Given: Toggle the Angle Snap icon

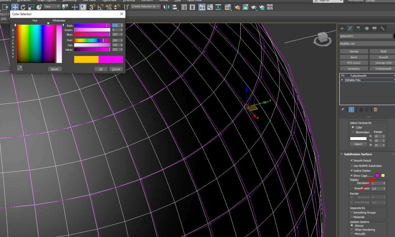Looking at the screenshot, I should tap(101, 7).
